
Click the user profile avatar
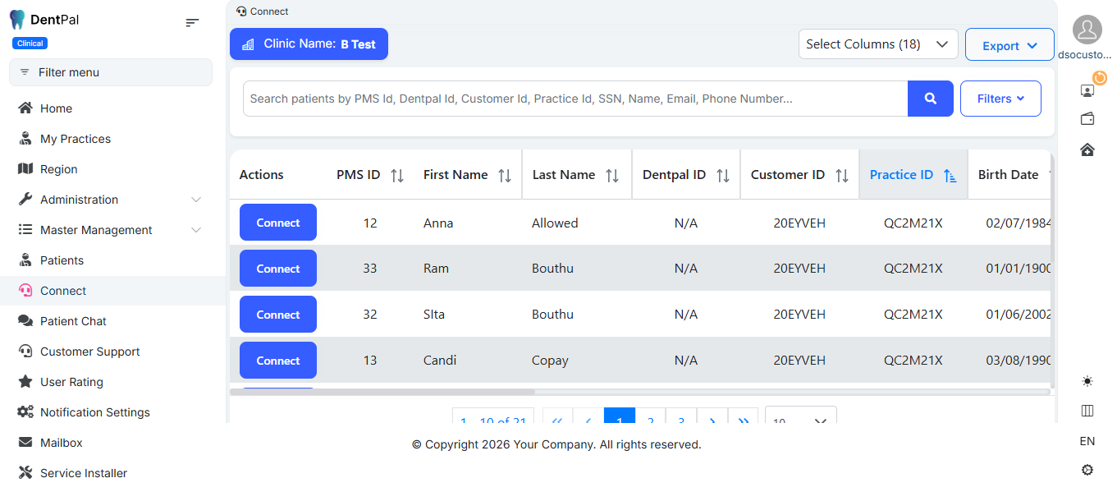pos(1087,30)
